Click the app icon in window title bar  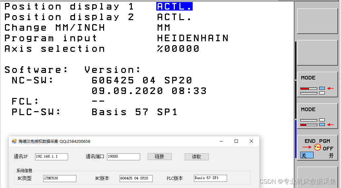click(x=14, y=141)
